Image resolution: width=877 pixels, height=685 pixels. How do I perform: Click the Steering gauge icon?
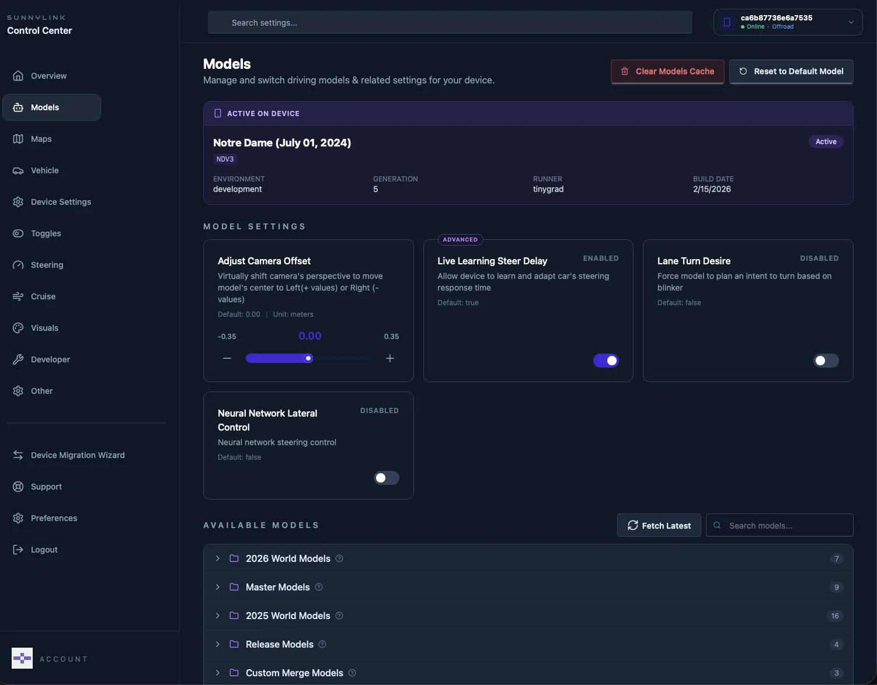18,265
